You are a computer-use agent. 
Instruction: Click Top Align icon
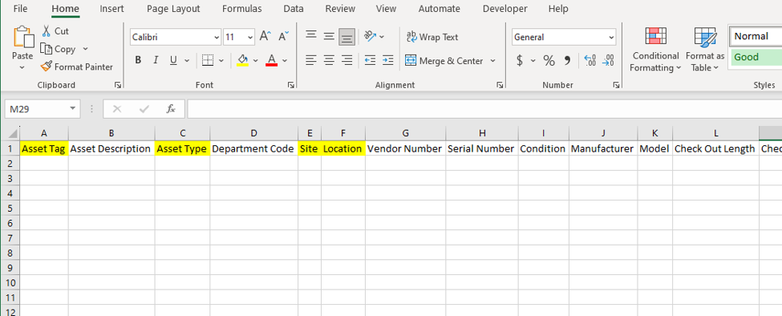(x=311, y=36)
